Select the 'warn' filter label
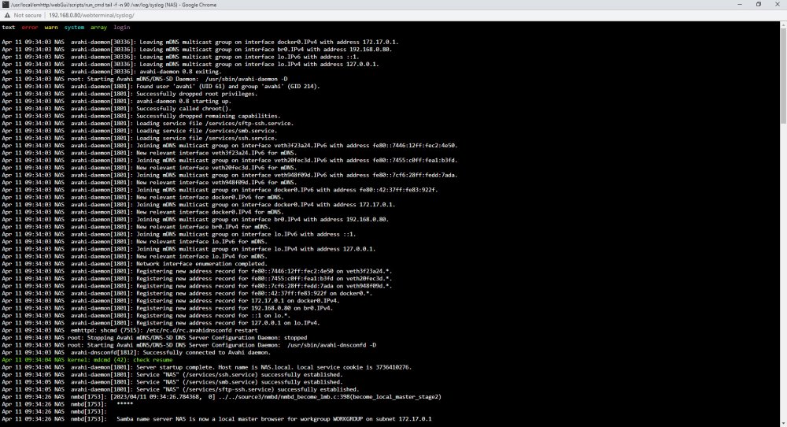The image size is (787, 427). pos(51,27)
